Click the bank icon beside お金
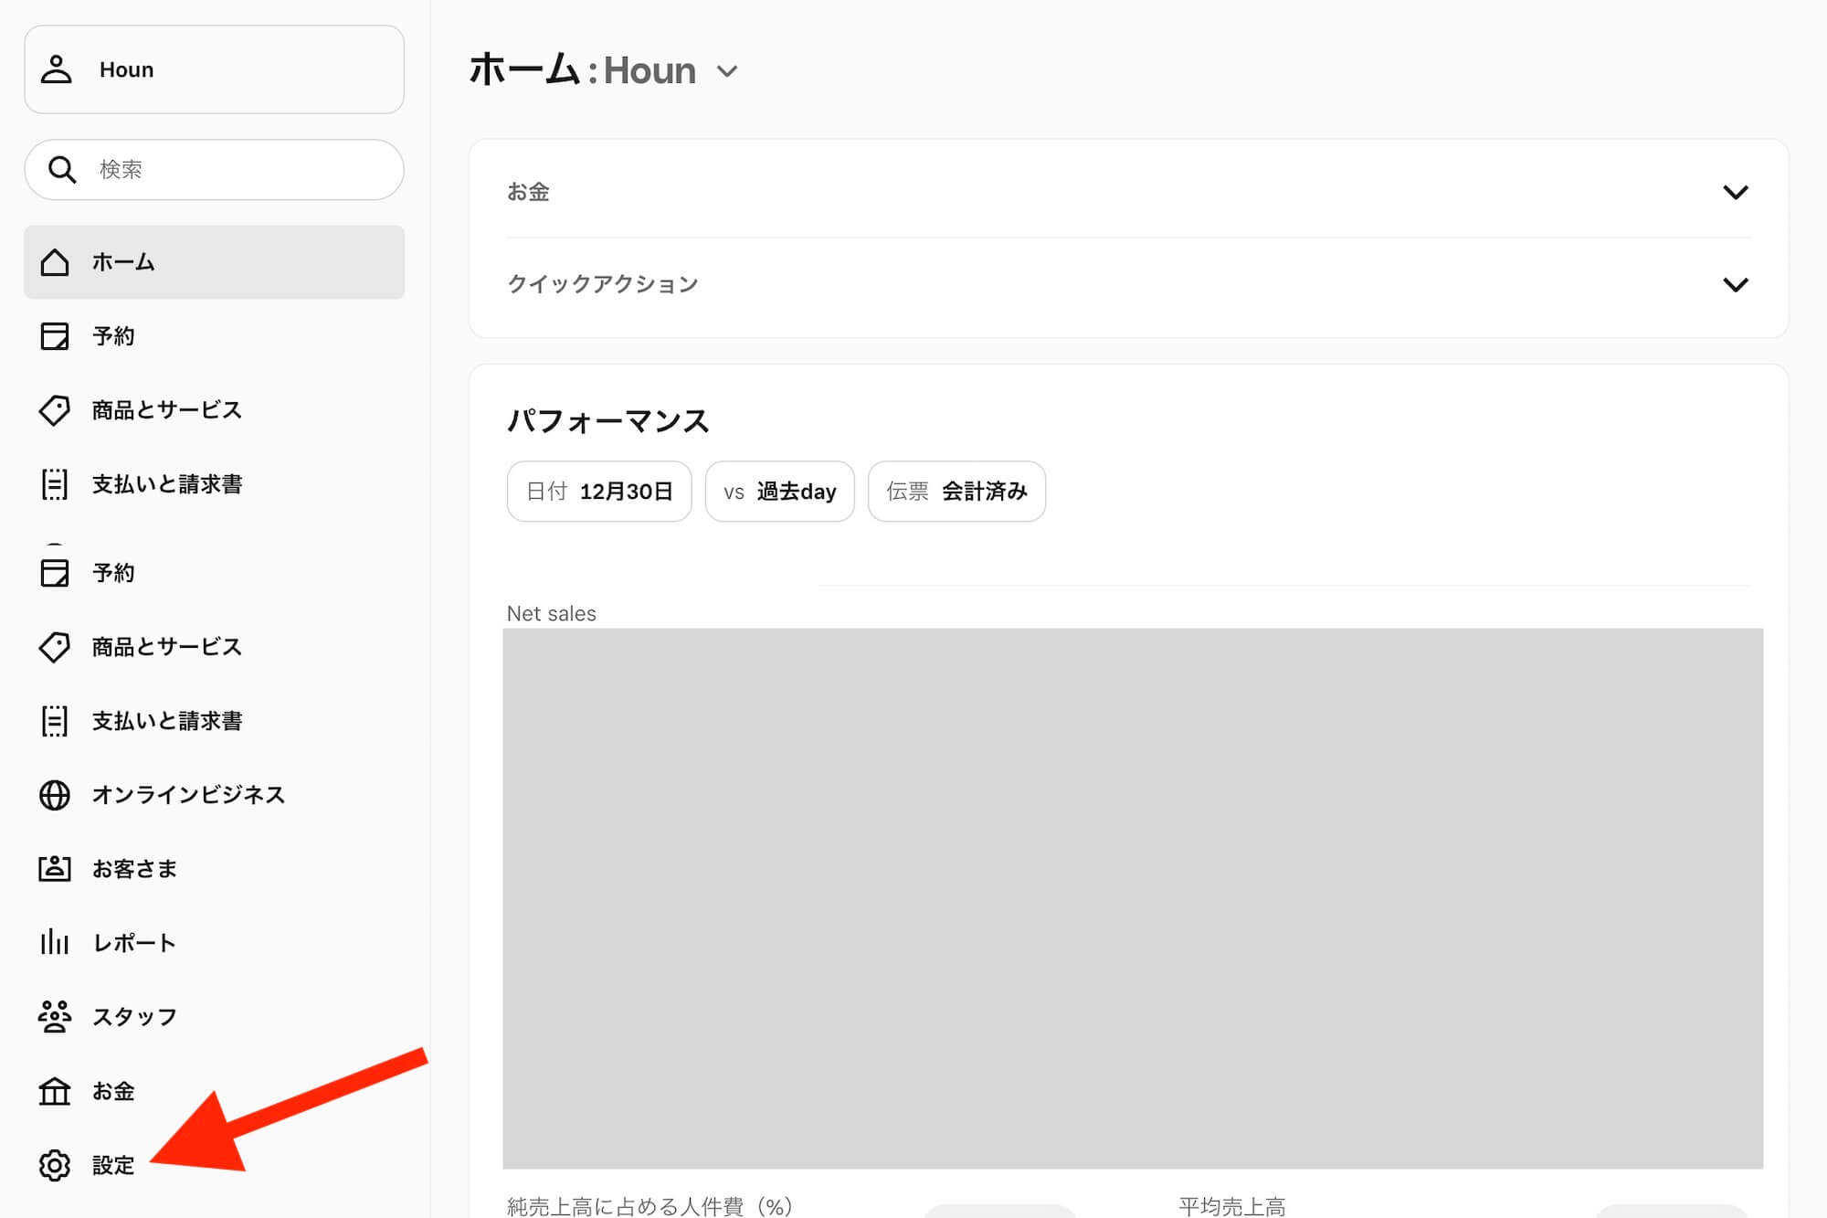 click(55, 1091)
